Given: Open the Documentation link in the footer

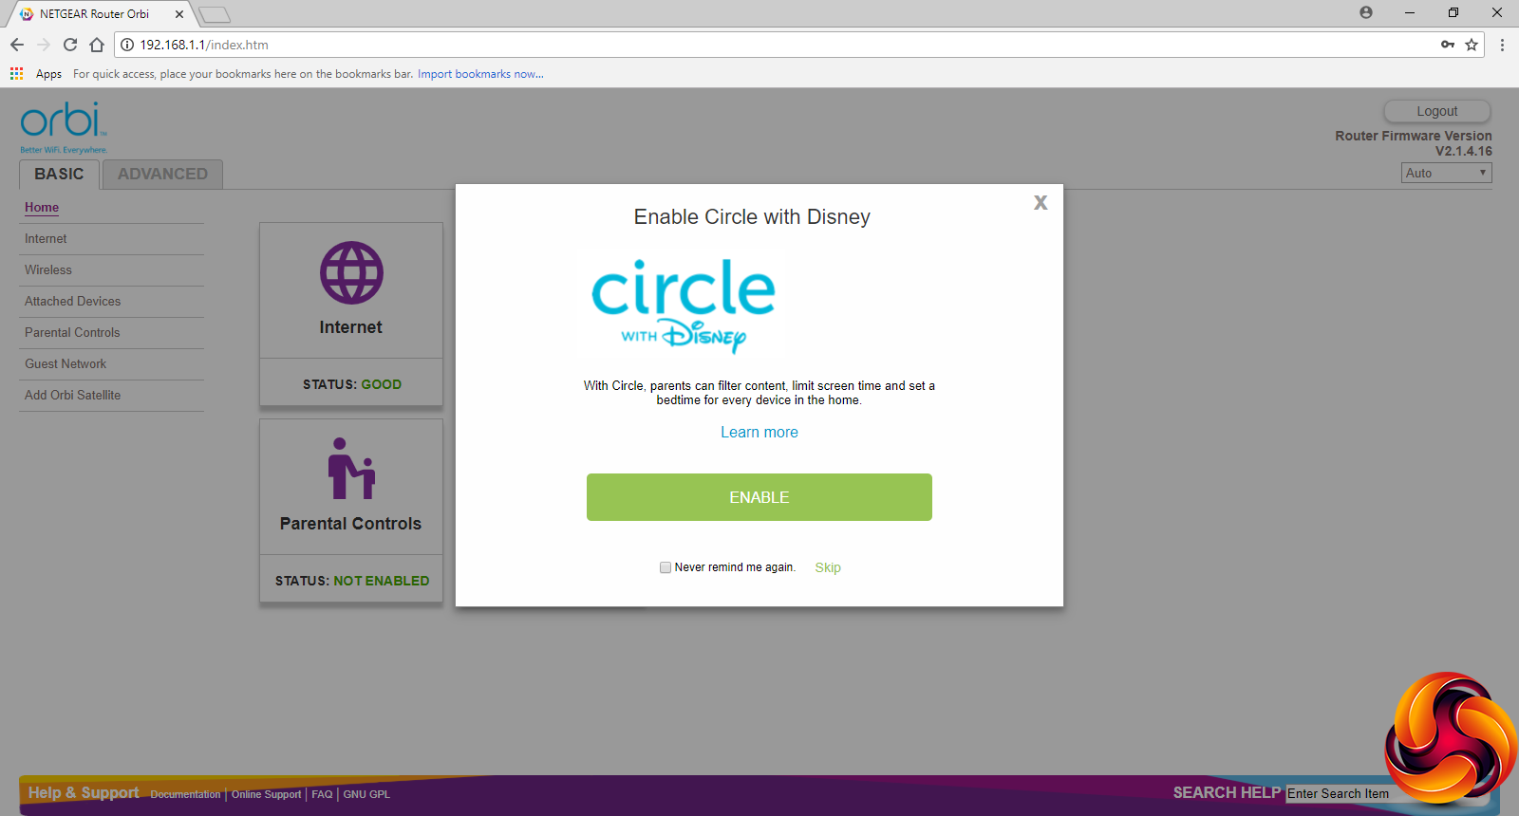Looking at the screenshot, I should pyautogui.click(x=185, y=795).
